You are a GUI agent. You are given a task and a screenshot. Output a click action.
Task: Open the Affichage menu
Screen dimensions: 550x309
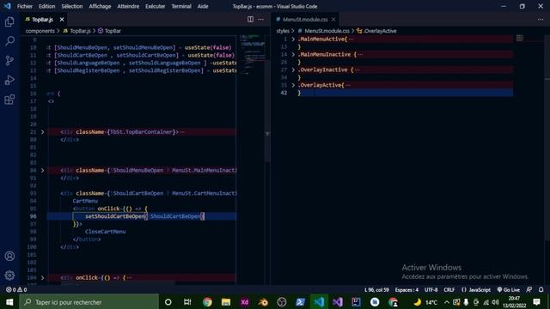point(100,6)
